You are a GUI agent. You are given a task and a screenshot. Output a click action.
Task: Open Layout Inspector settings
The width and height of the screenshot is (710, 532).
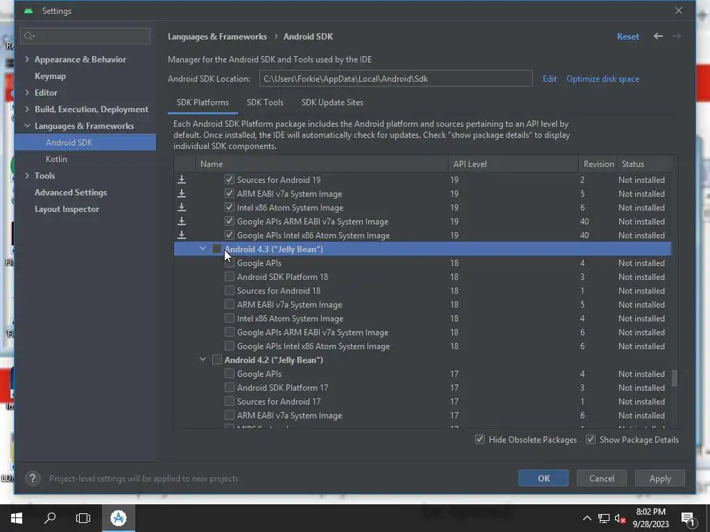pyautogui.click(x=67, y=209)
